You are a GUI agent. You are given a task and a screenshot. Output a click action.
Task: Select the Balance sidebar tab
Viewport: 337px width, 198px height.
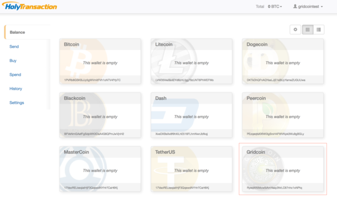(x=27, y=32)
